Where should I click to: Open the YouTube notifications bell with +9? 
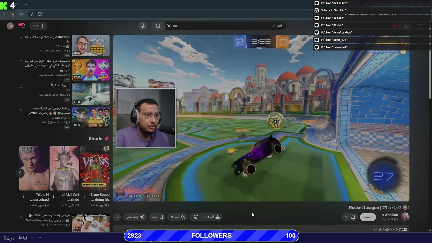coord(22,26)
